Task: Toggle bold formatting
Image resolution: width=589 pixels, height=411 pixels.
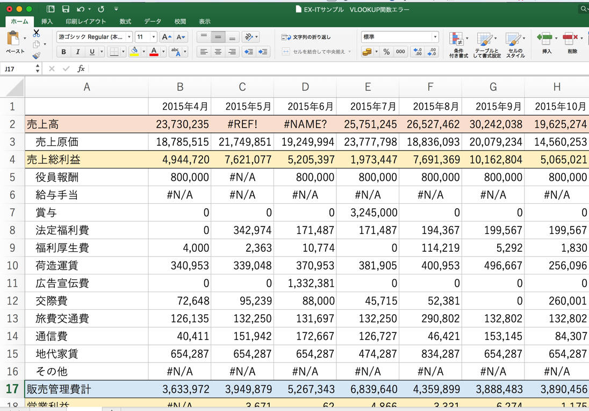Action: pyautogui.click(x=63, y=52)
